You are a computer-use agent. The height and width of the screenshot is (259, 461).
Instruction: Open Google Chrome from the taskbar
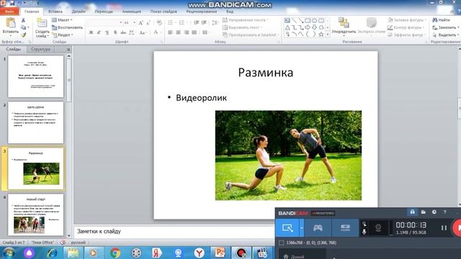pyautogui.click(x=115, y=253)
